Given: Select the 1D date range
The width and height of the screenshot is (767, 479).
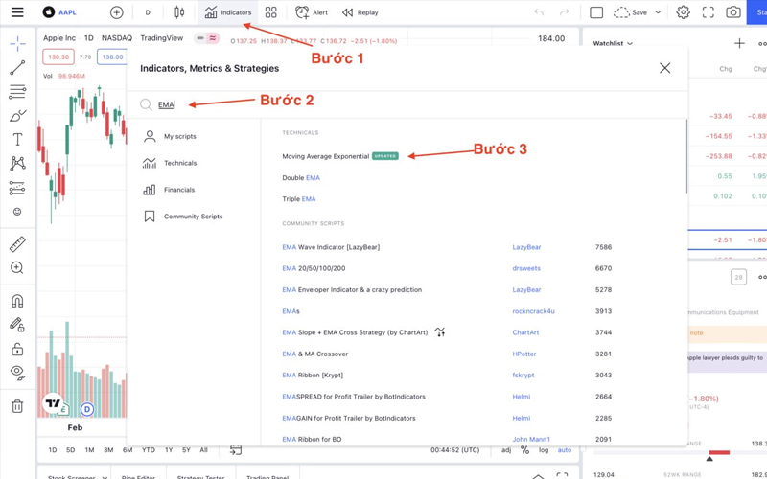Looking at the screenshot, I should [53, 450].
